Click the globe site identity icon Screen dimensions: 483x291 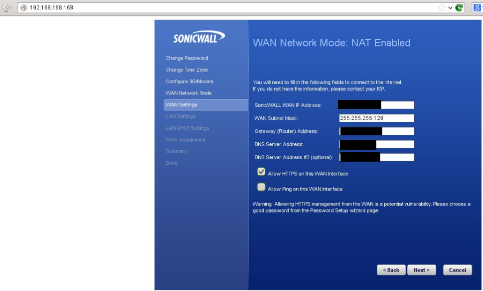pos(23,7)
